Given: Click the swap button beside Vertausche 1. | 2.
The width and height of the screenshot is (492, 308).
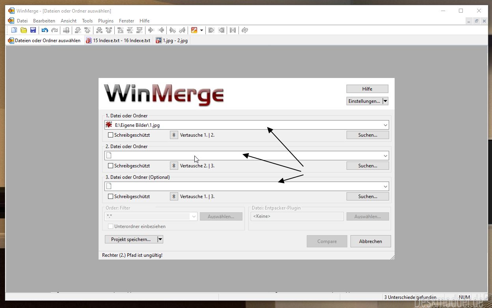Looking at the screenshot, I should (174, 135).
